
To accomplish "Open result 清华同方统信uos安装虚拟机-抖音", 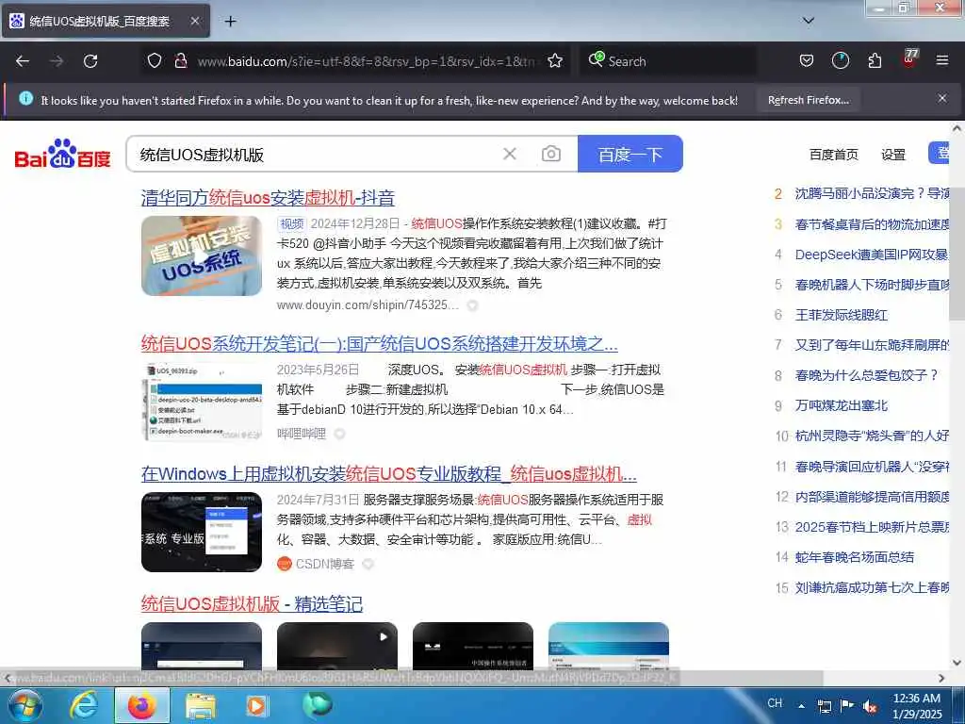I will (x=268, y=198).
